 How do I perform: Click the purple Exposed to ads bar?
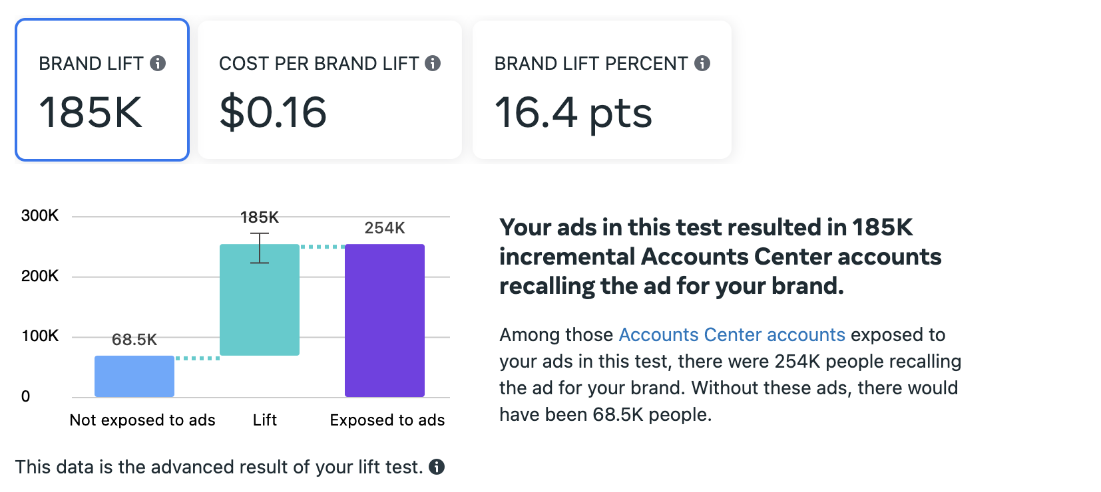tap(385, 320)
